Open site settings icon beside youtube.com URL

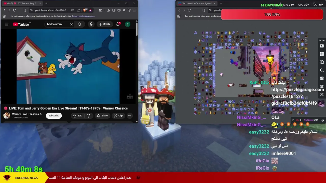point(31,10)
